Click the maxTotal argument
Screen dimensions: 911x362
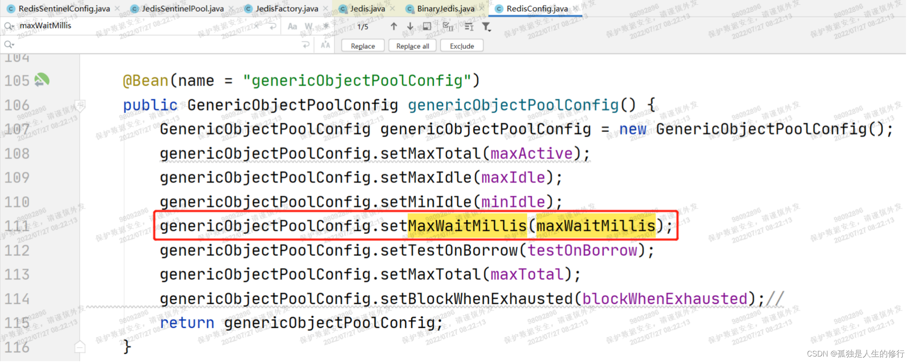tap(527, 274)
